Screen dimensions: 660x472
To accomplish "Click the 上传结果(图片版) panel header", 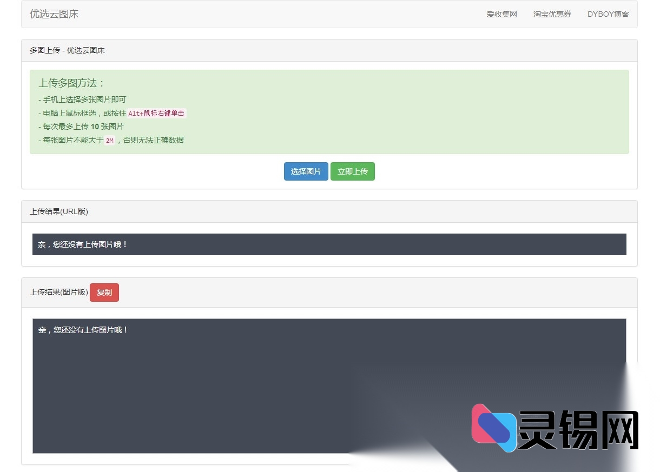I will click(x=58, y=292).
